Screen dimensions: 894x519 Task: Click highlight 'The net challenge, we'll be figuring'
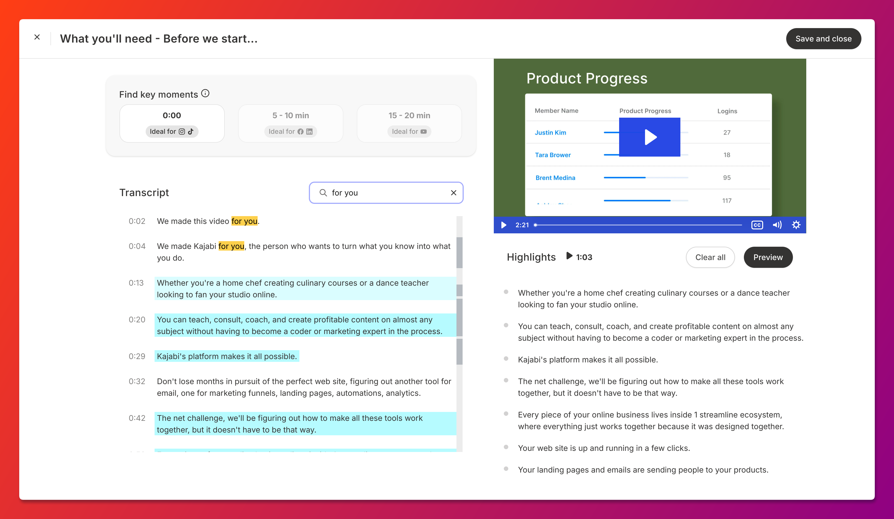[x=650, y=387]
